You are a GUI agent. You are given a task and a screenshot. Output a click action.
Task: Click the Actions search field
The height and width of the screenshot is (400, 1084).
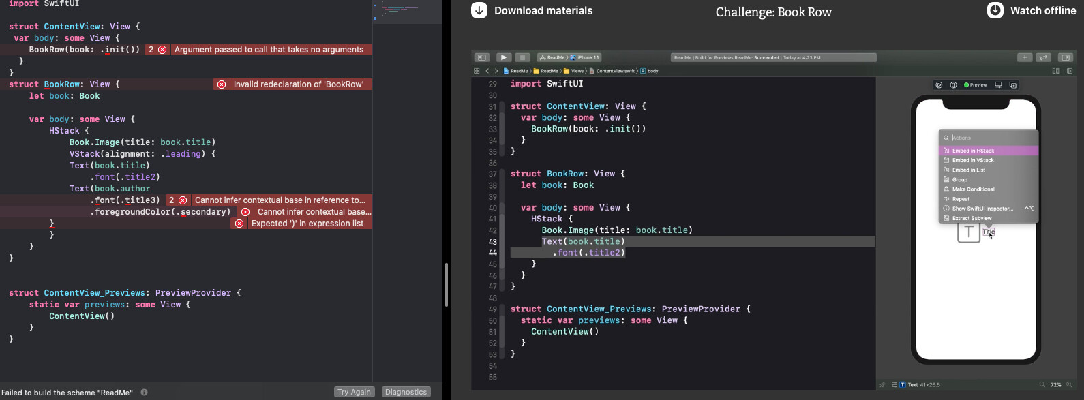click(989, 138)
